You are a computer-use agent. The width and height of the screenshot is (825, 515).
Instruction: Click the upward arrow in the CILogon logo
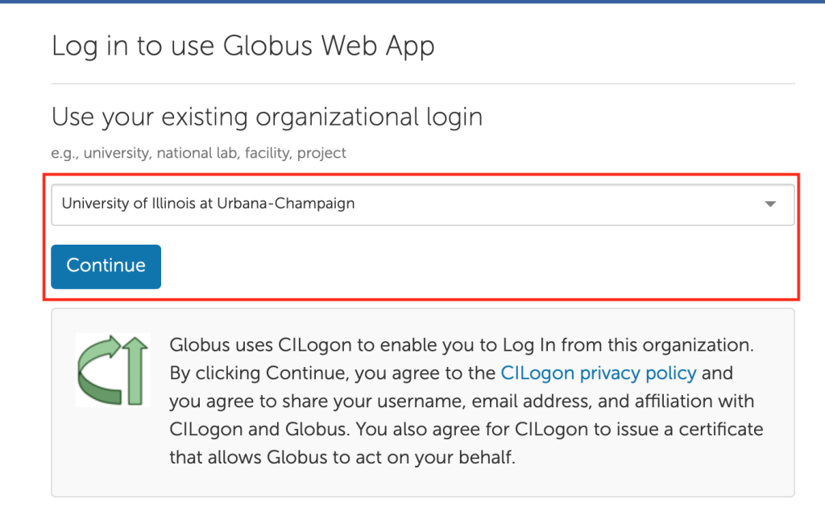135,370
